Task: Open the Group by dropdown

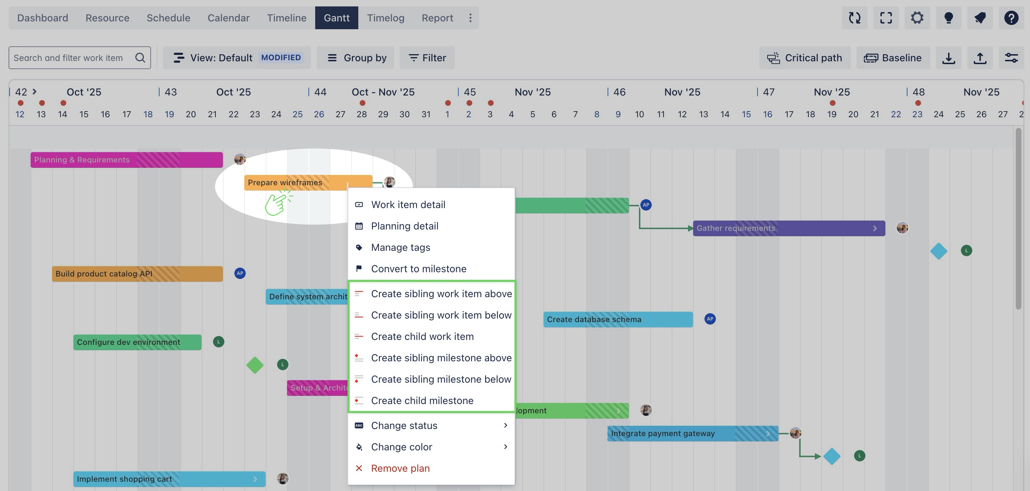Action: click(355, 58)
